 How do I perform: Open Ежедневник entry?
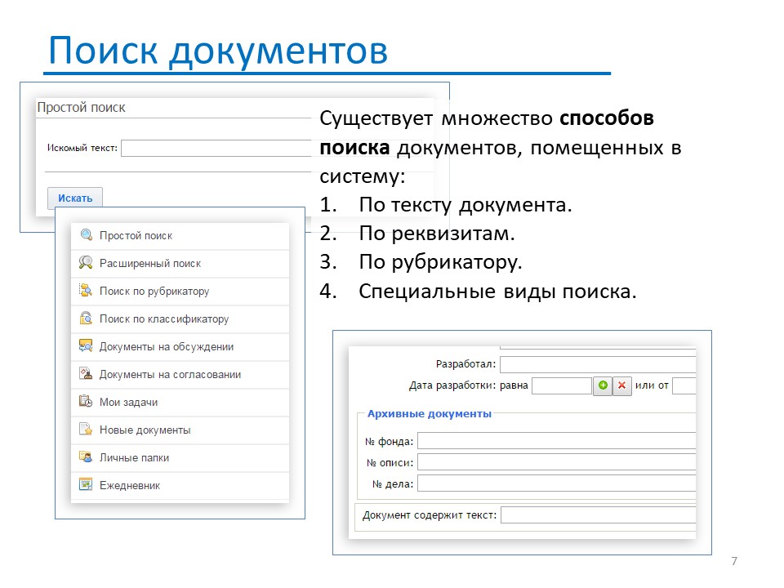[180, 485]
